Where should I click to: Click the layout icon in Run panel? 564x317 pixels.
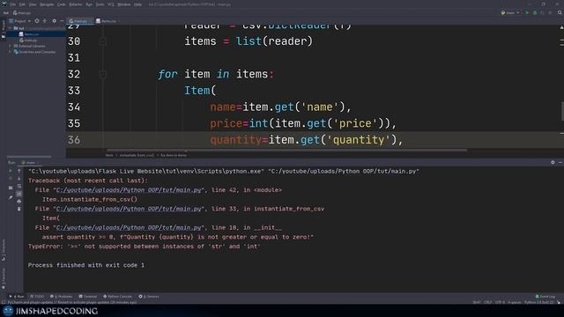point(11,188)
